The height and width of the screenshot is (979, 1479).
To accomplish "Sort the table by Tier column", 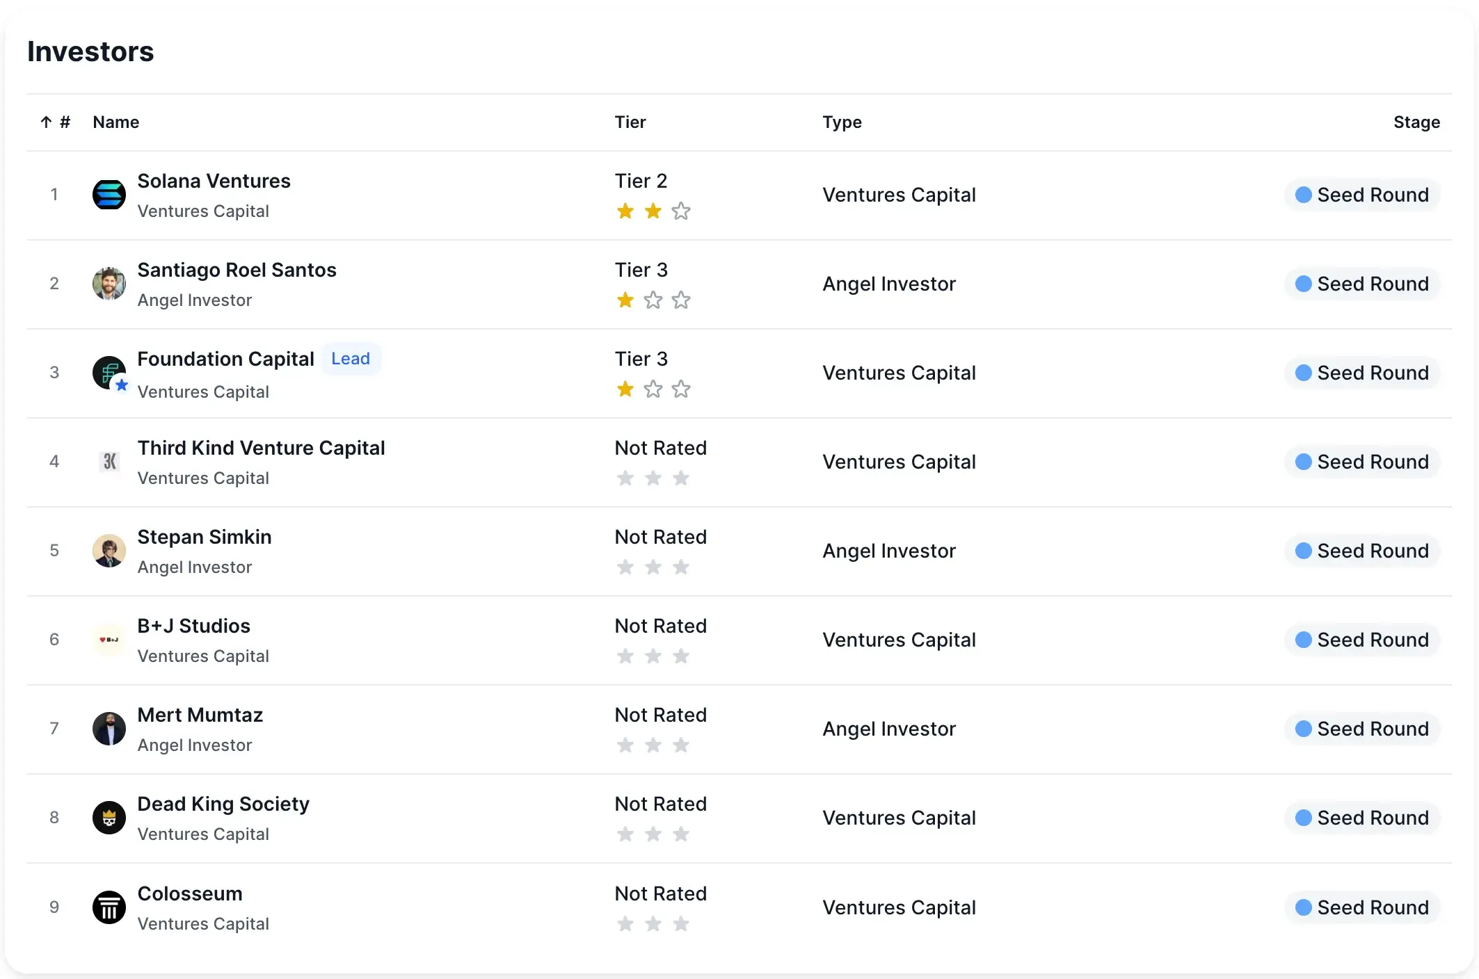I will click(x=630, y=122).
